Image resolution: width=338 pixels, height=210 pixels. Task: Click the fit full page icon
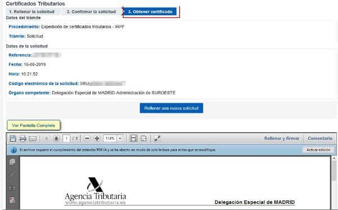click(144, 138)
